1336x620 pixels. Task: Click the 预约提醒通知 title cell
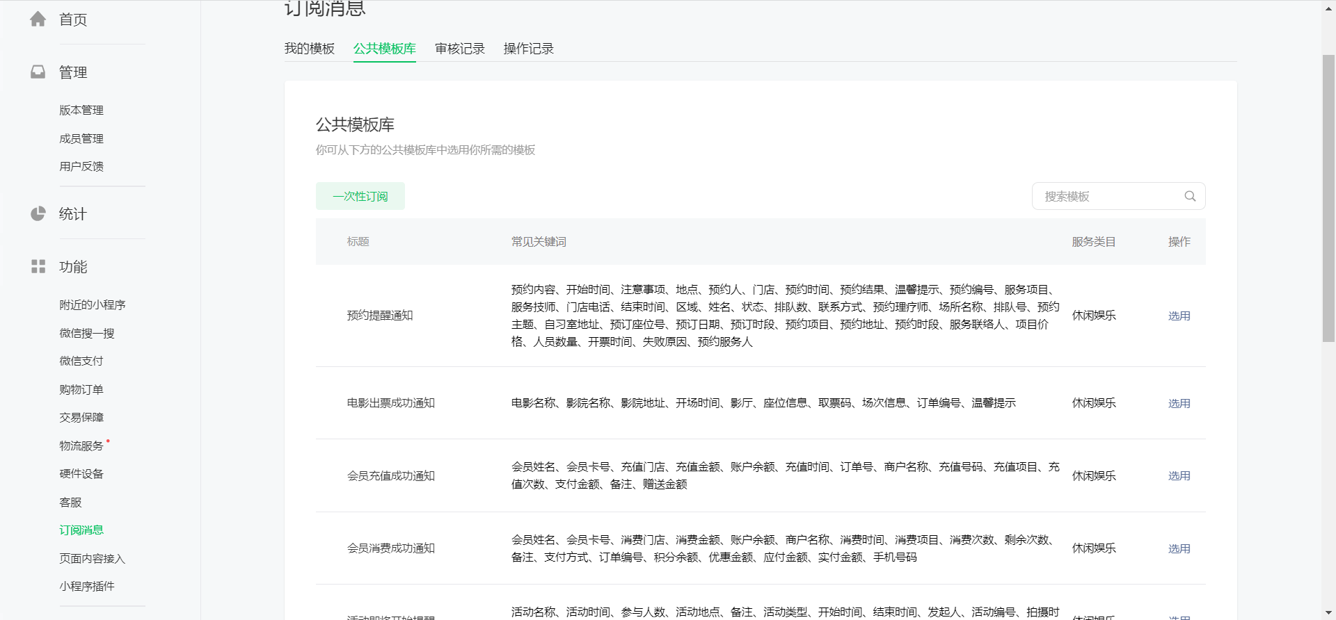coord(380,315)
